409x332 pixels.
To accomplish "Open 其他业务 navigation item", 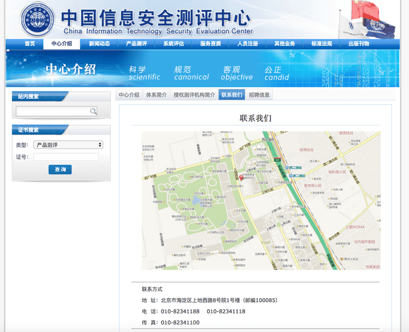I will [x=285, y=44].
